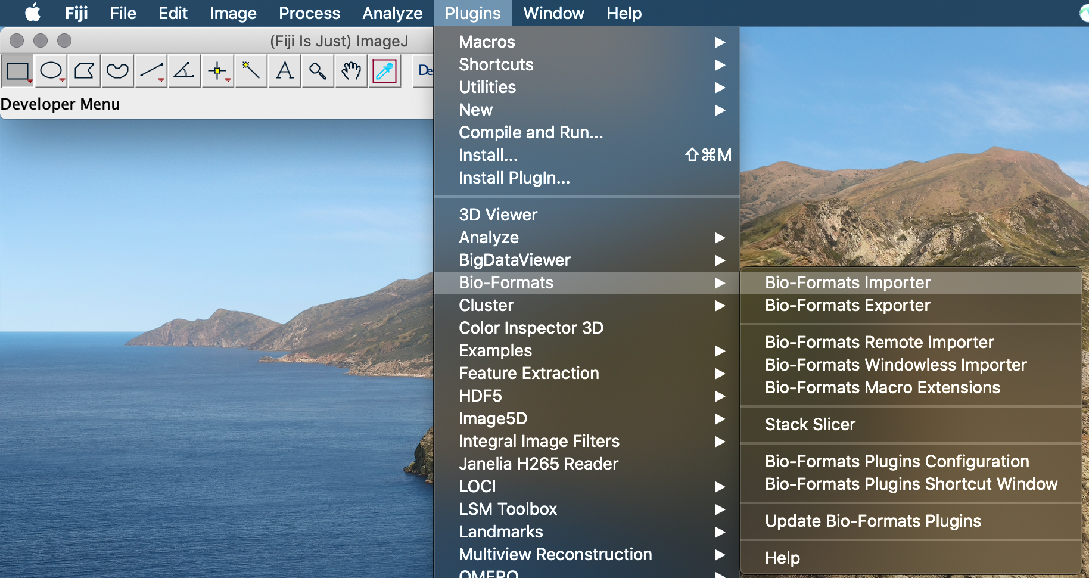Select the Straight Line tool
Viewport: 1089px width, 578px height.
tap(151, 72)
